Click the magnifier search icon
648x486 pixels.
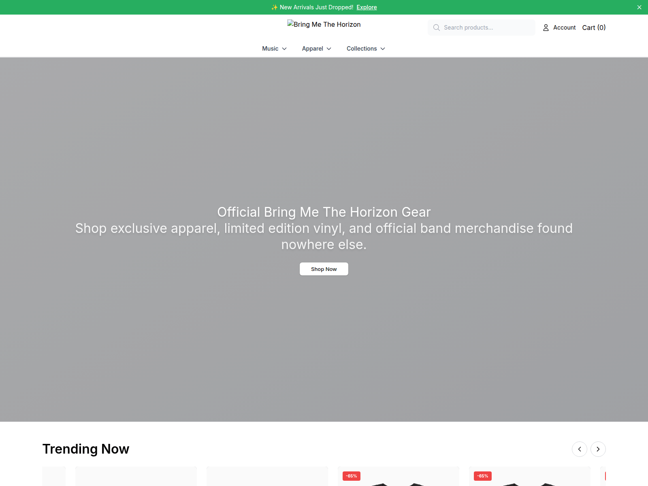click(436, 28)
